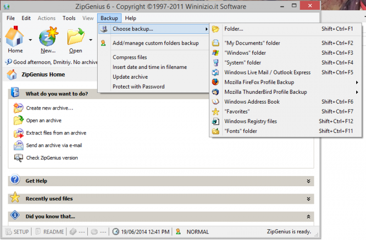Open the Open button dropdown arrow
Screen dimensions: 366x240
point(91,40)
